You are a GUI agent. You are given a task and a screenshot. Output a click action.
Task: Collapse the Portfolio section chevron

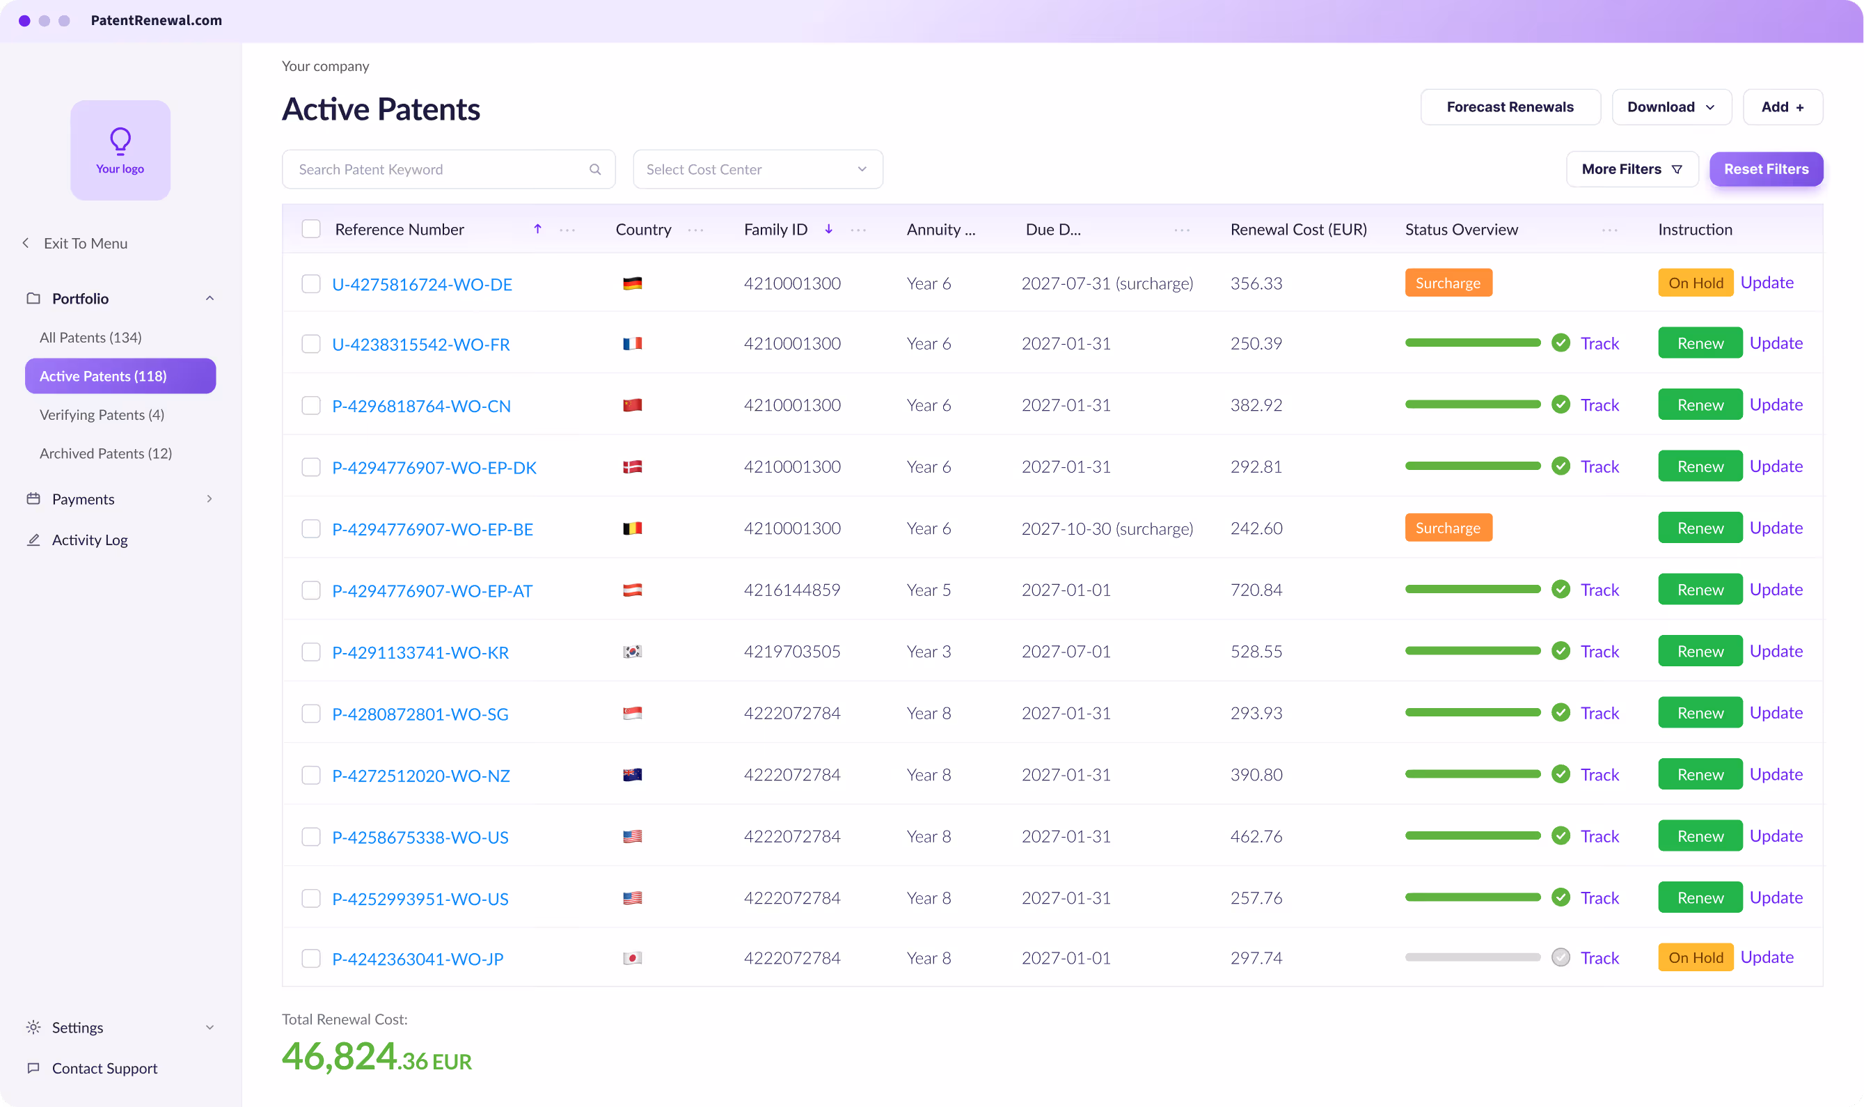click(x=210, y=299)
